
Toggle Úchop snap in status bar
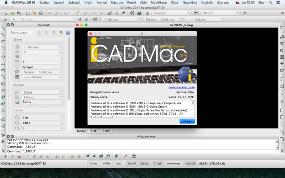(x=93, y=163)
